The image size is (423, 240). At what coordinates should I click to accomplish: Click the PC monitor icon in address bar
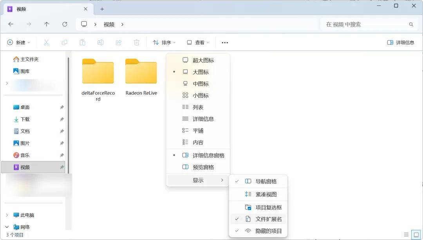click(84, 24)
